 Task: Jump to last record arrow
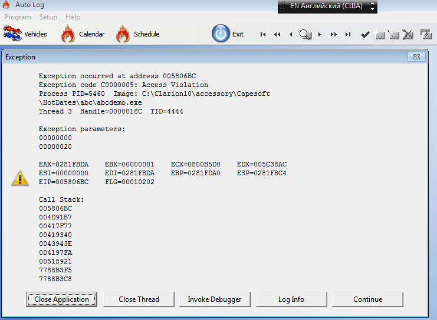coord(348,35)
